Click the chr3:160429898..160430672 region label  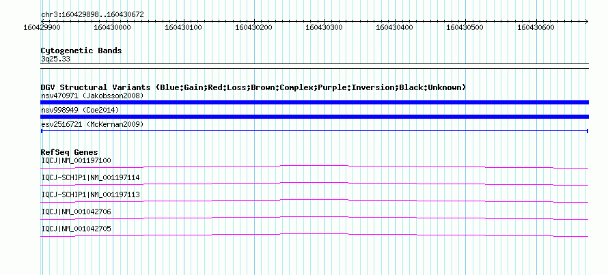92,15
